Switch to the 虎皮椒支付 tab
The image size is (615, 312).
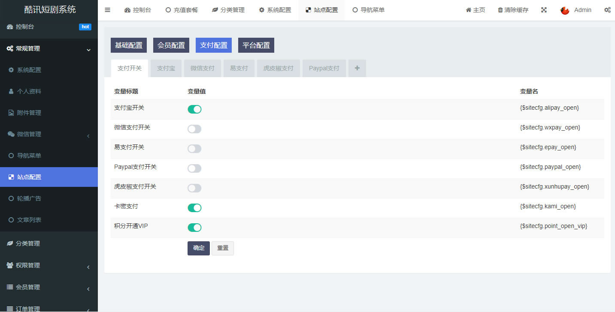(x=279, y=68)
